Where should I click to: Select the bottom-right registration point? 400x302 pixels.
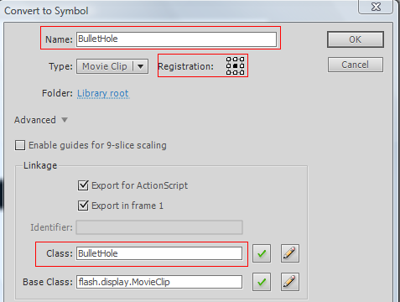[242, 73]
